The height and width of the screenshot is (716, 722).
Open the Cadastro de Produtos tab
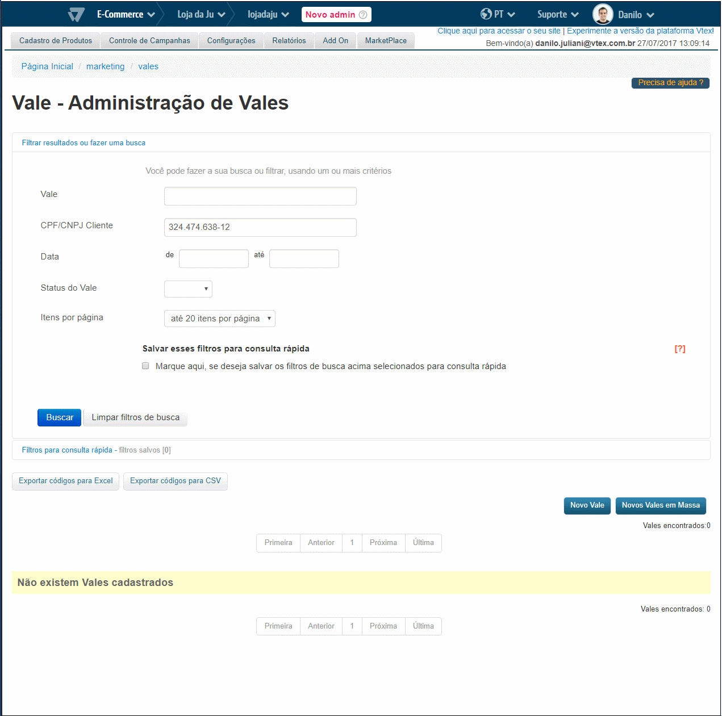(x=56, y=41)
